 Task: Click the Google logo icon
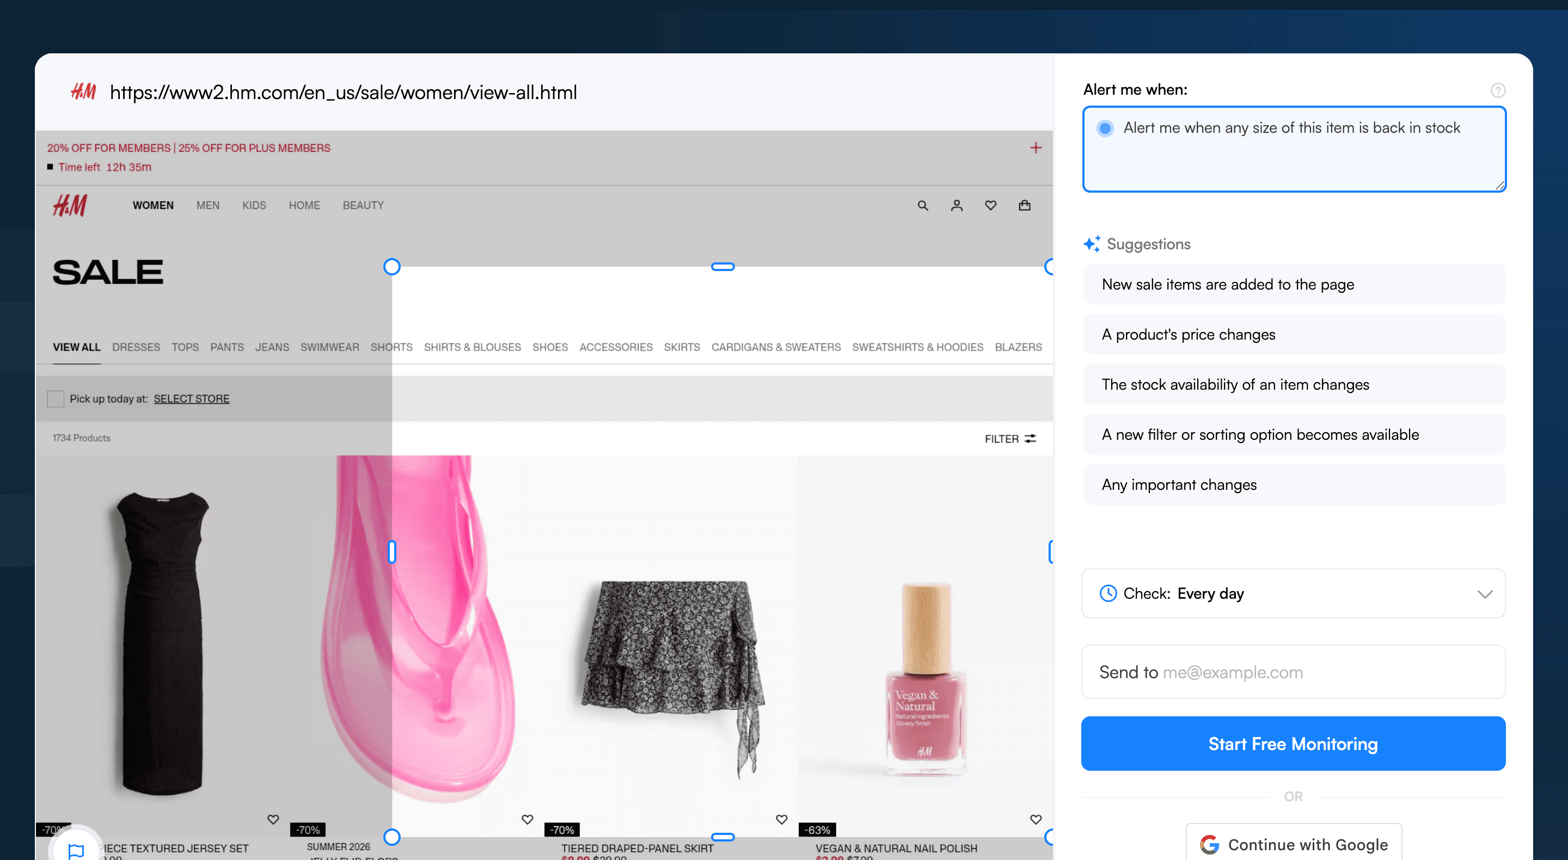1209,845
